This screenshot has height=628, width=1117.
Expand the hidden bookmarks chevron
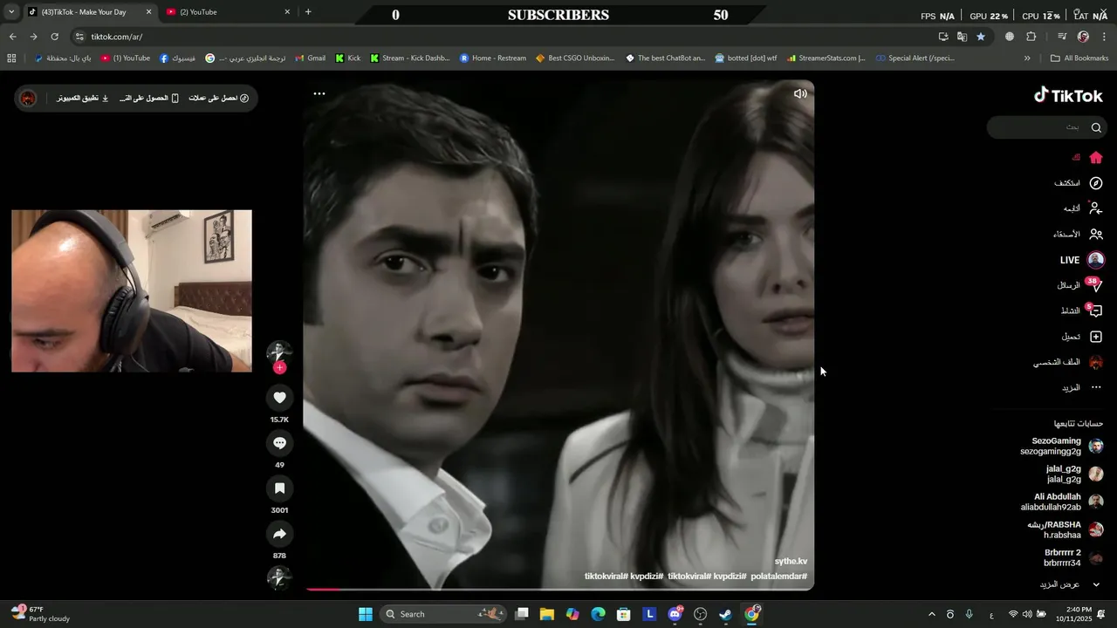coord(1027,58)
